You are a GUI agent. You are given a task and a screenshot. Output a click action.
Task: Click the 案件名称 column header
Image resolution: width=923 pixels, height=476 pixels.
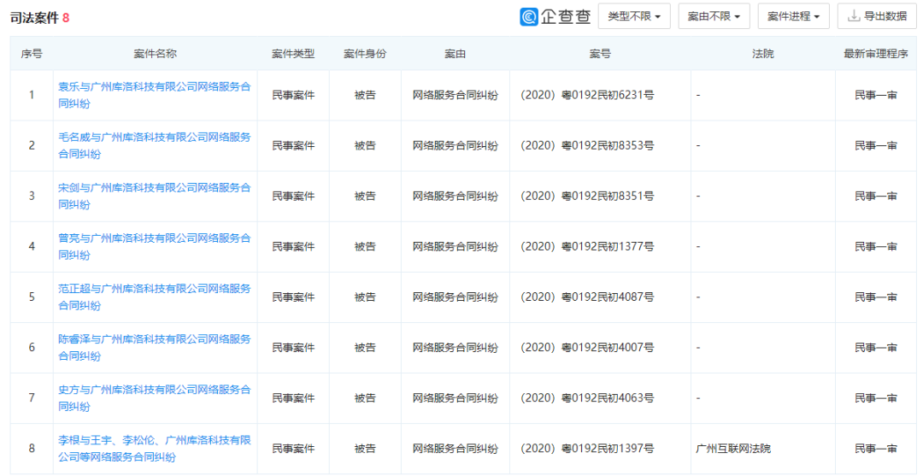pos(155,54)
